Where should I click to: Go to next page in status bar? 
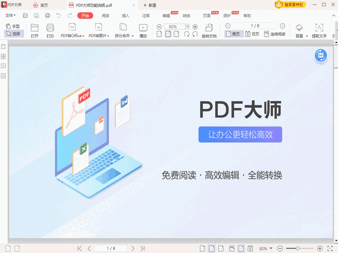click(133, 248)
